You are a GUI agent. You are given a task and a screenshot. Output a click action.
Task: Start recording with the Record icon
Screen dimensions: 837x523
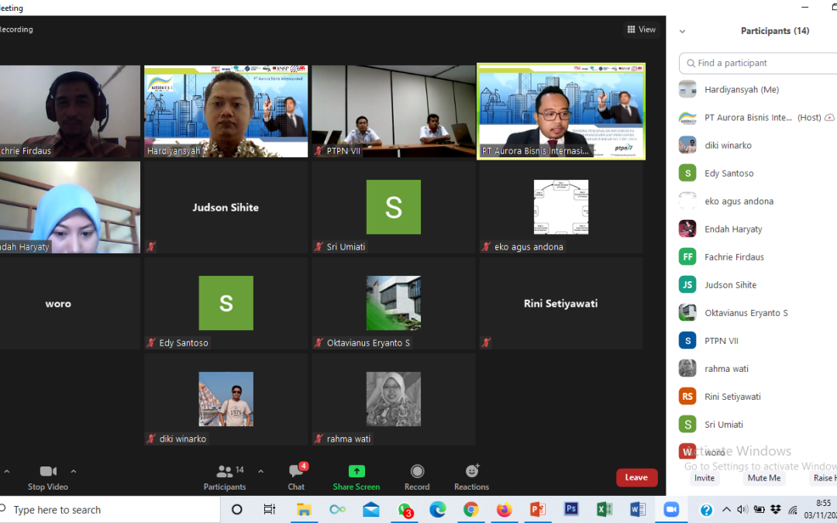417,471
